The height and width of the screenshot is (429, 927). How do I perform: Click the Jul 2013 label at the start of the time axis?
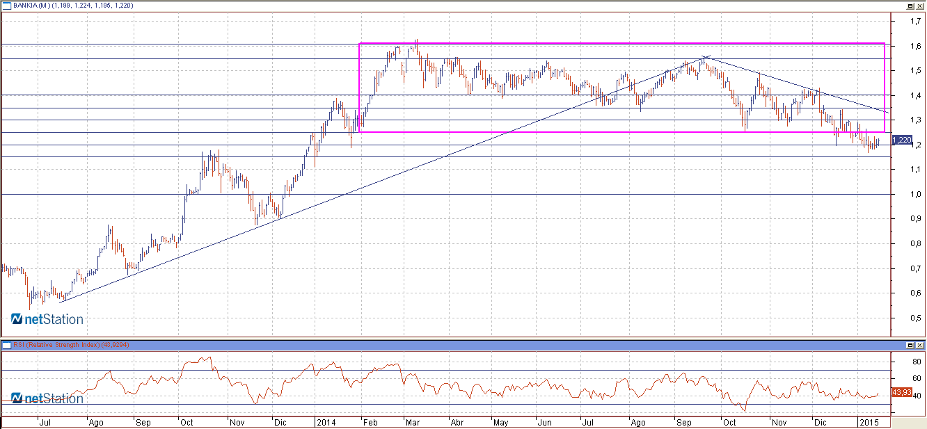[46, 422]
